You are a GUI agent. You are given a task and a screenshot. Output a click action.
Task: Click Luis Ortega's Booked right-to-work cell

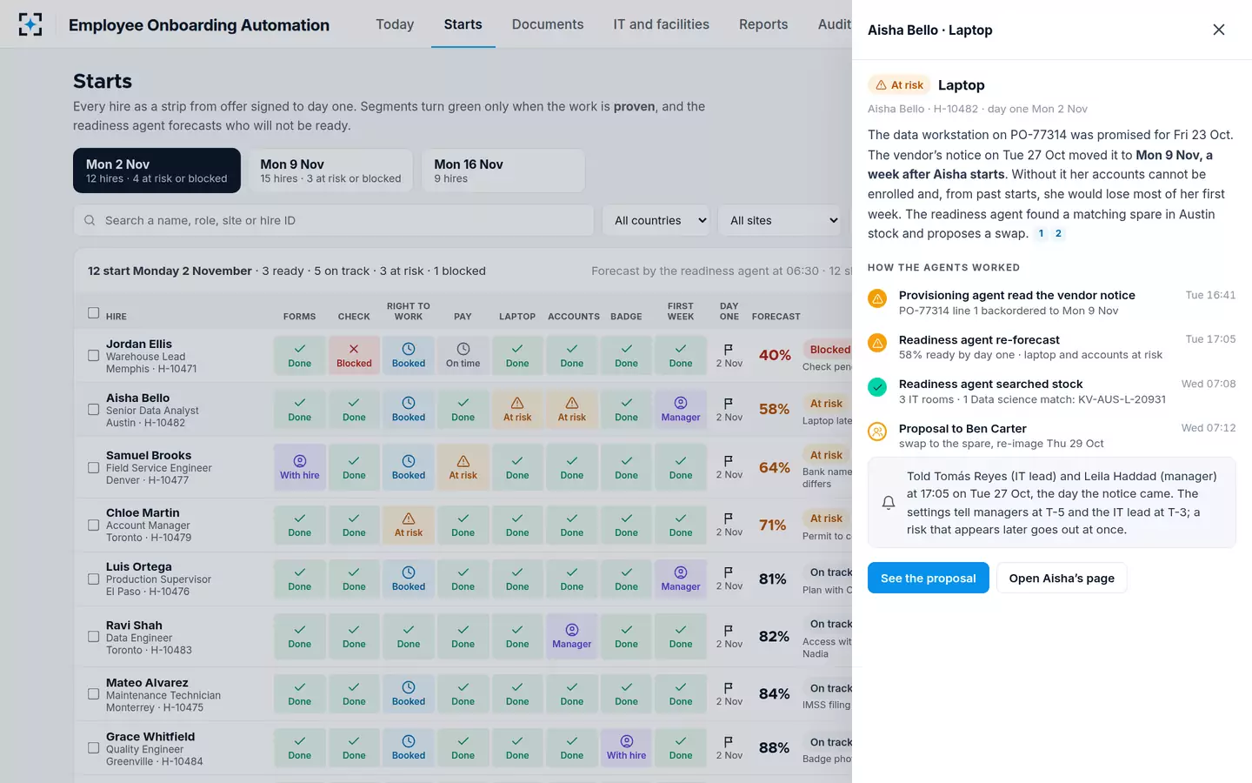point(409,579)
